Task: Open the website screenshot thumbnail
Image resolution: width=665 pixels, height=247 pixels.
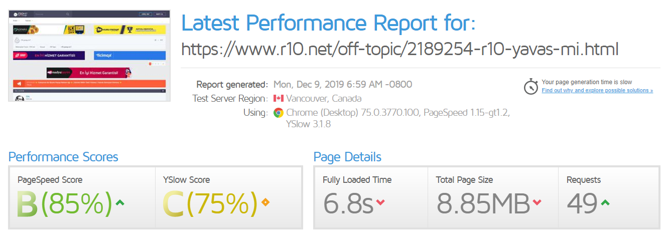Action: point(89,55)
